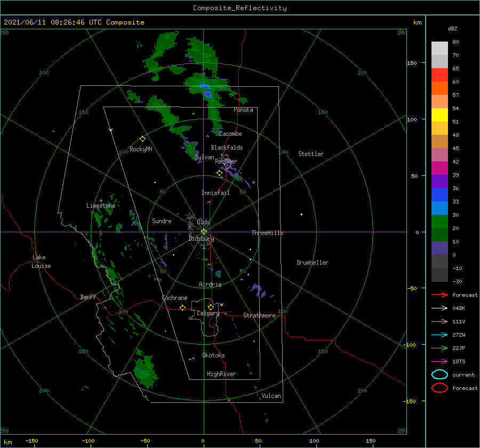Screen dimensions: 480x448
Task: Click the Strathmore label
Action: click(x=259, y=315)
